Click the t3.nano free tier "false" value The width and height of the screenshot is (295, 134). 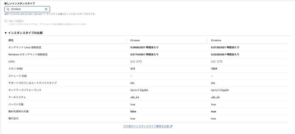134,111
